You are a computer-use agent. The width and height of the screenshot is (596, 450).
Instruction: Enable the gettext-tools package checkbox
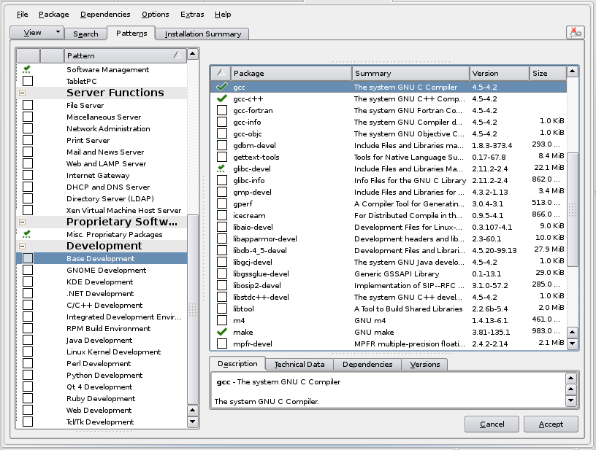tap(222, 157)
